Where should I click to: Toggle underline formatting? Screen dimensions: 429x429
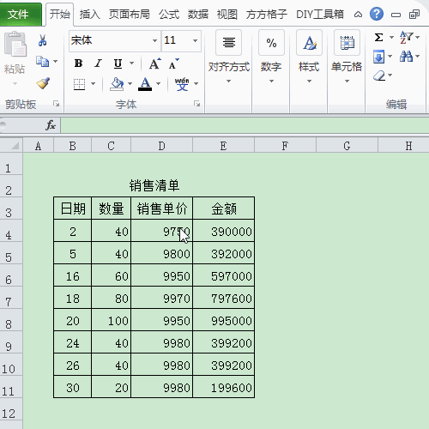(118, 63)
